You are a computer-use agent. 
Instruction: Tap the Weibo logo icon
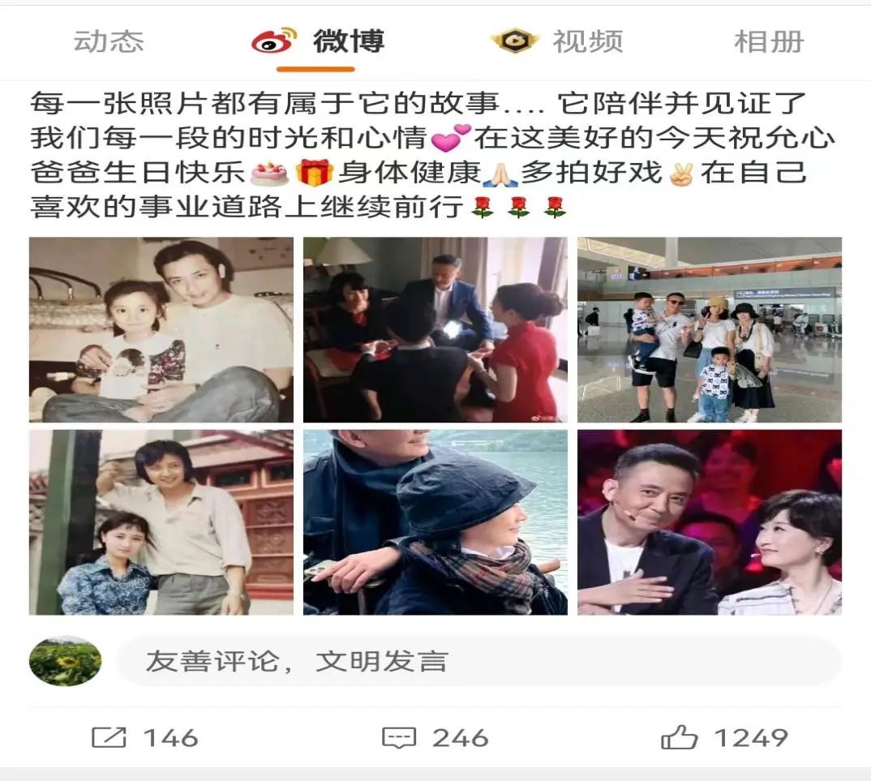(x=274, y=41)
